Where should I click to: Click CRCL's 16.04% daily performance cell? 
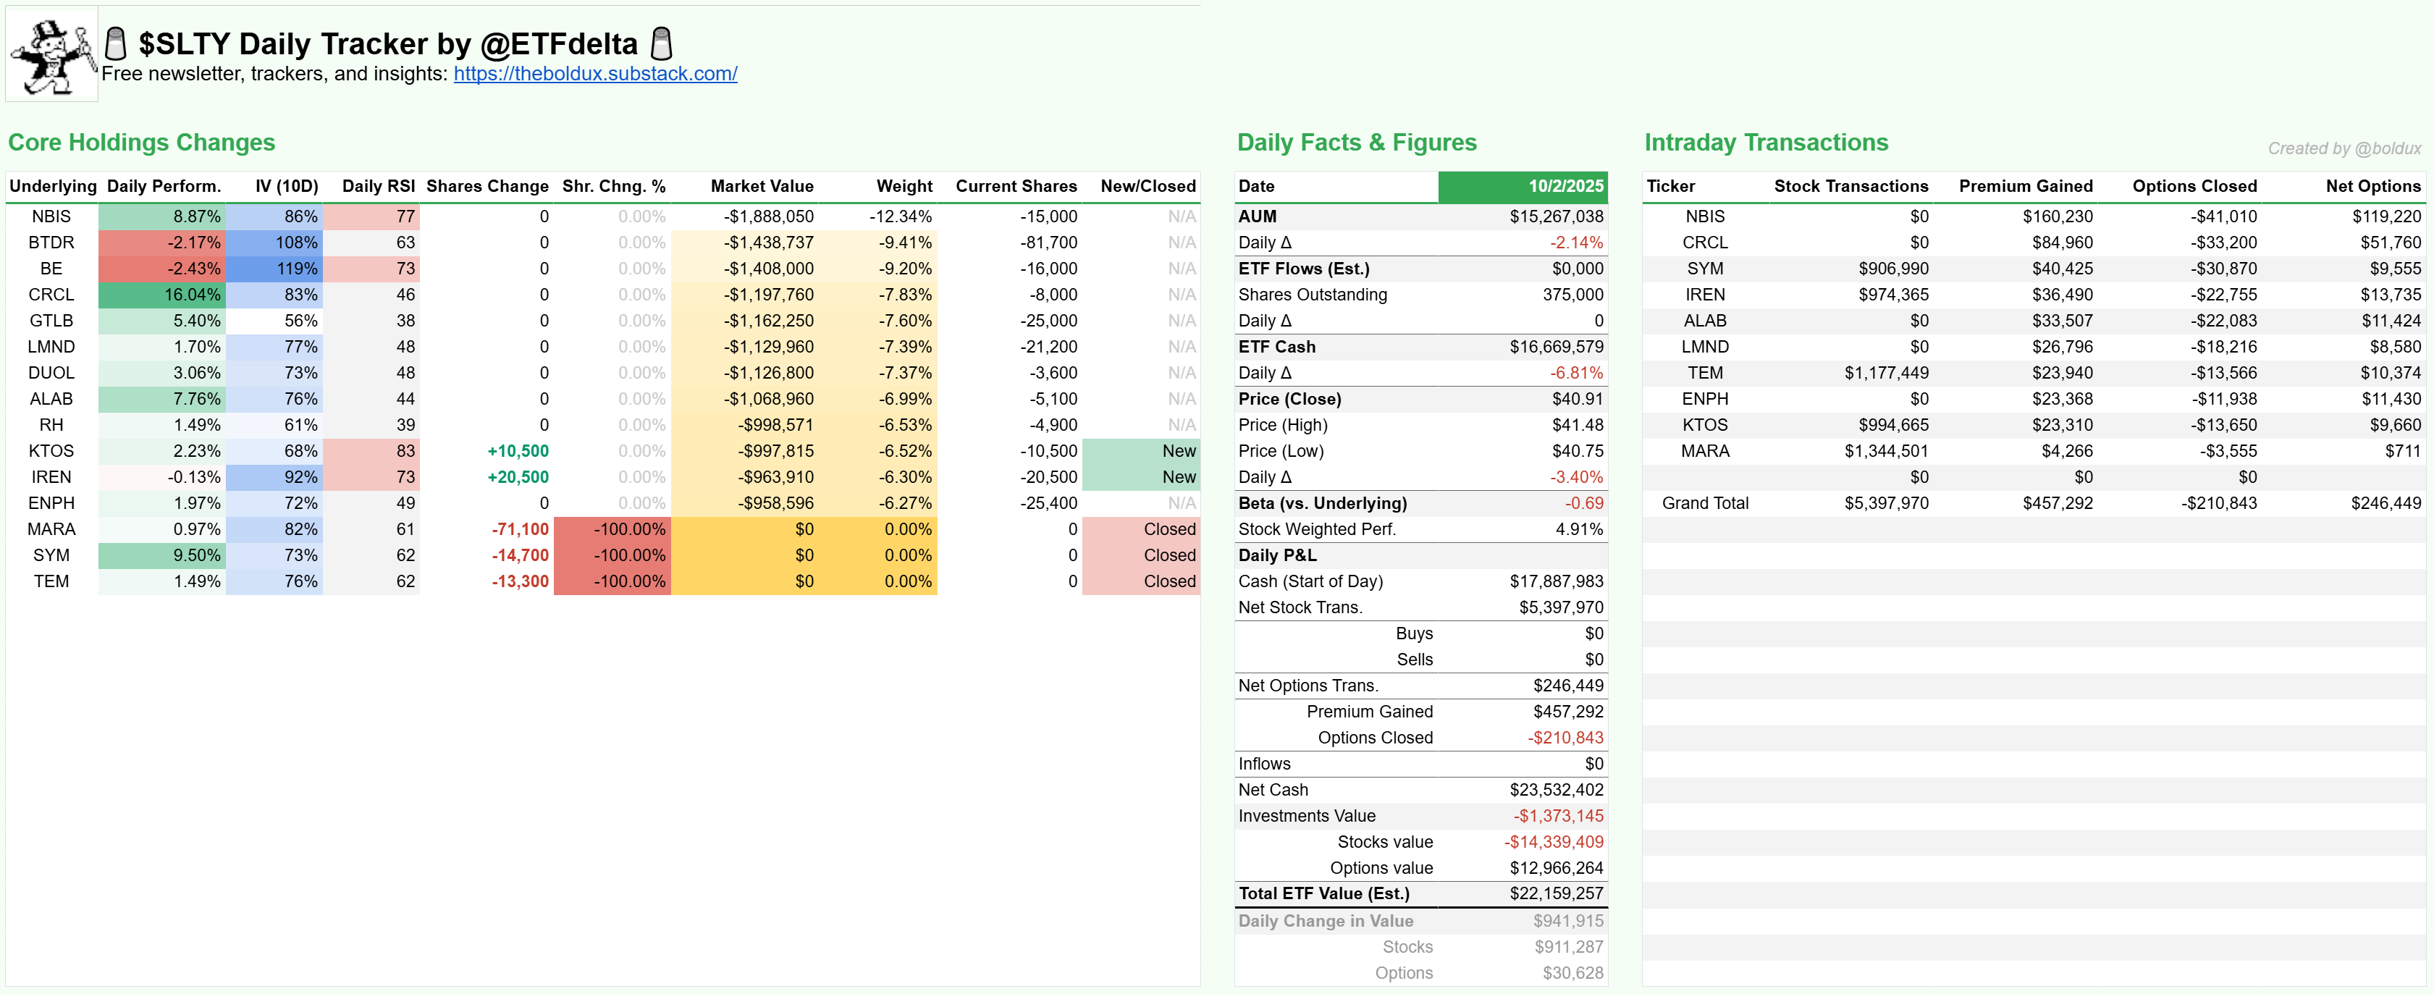click(x=162, y=295)
